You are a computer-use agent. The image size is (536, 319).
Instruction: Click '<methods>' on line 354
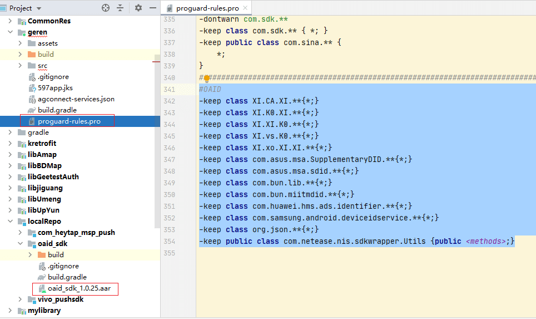click(x=486, y=241)
